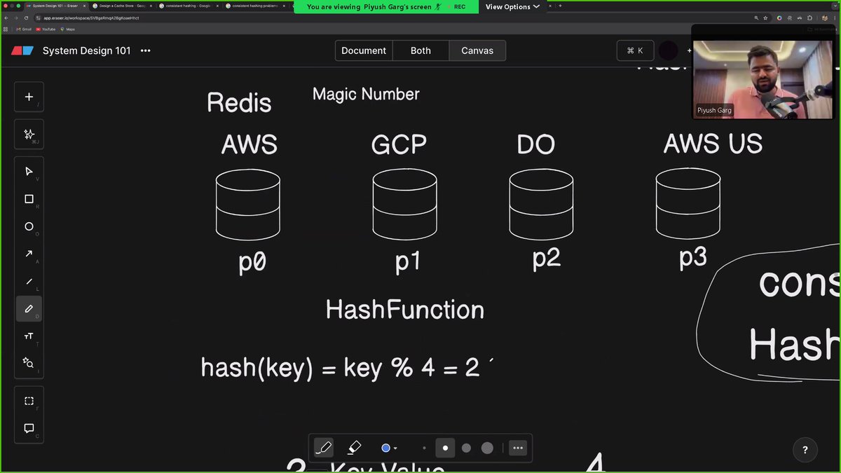Select the p3 label text
Viewport: 841px width, 473px height.
click(692, 258)
